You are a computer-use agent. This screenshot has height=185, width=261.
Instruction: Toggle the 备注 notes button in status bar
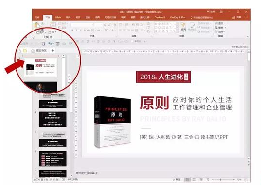click(177, 180)
